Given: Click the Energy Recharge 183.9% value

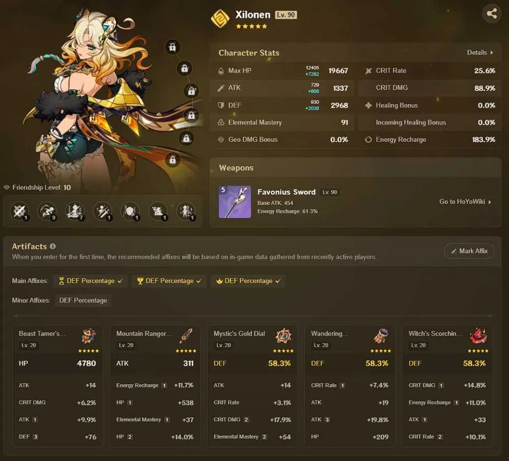Looking at the screenshot, I should pyautogui.click(x=484, y=140).
